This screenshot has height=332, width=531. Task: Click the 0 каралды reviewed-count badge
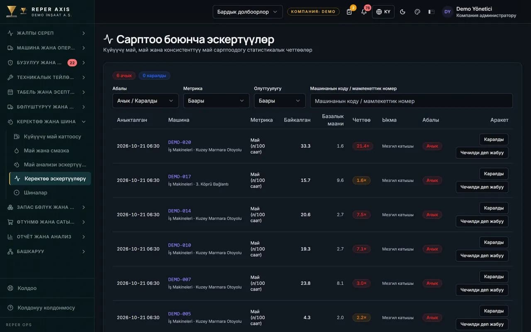[x=154, y=76]
